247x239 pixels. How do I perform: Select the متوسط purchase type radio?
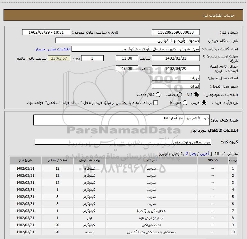click(x=185, y=103)
